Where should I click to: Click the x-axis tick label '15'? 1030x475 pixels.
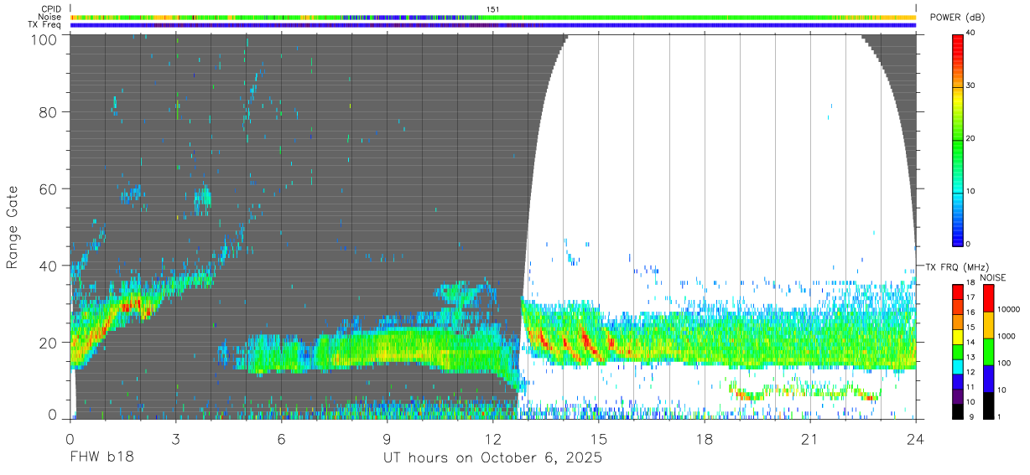coord(599,438)
